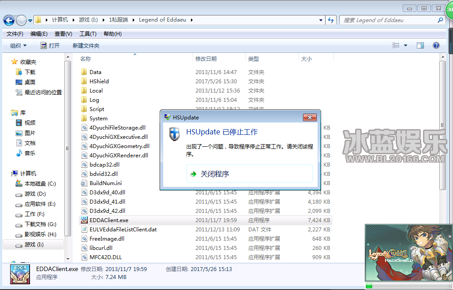Image resolution: width=453 pixels, height=290 pixels.
Task: Select the System folder icon
Action: tap(84, 118)
